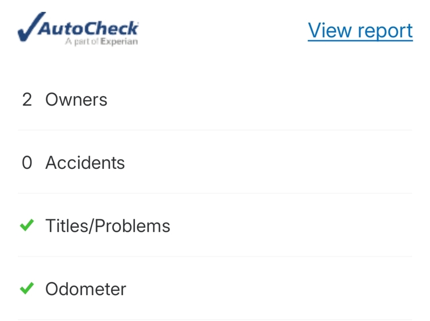Click the accident count number 0

[27, 163]
